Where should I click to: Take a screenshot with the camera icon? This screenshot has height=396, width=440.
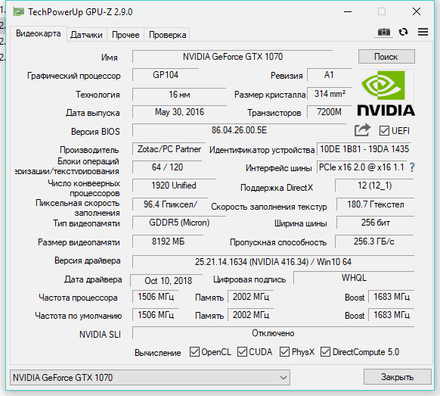click(x=383, y=32)
